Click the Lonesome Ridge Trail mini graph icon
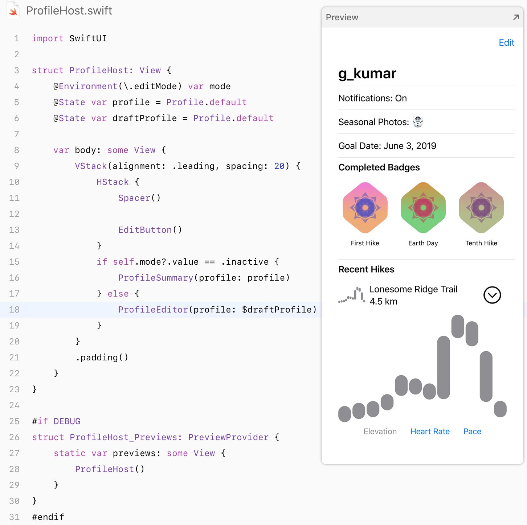Image resolution: width=527 pixels, height=525 pixels. [352, 295]
